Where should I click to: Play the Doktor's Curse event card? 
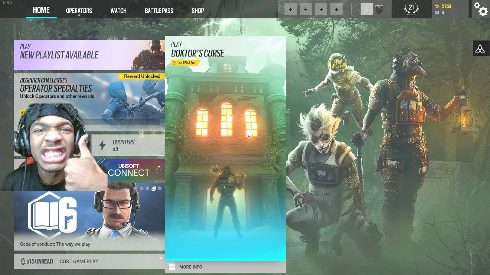tap(225, 149)
